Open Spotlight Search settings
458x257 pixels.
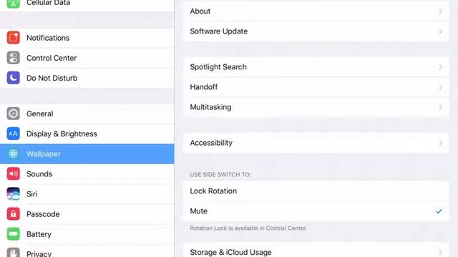[316, 67]
